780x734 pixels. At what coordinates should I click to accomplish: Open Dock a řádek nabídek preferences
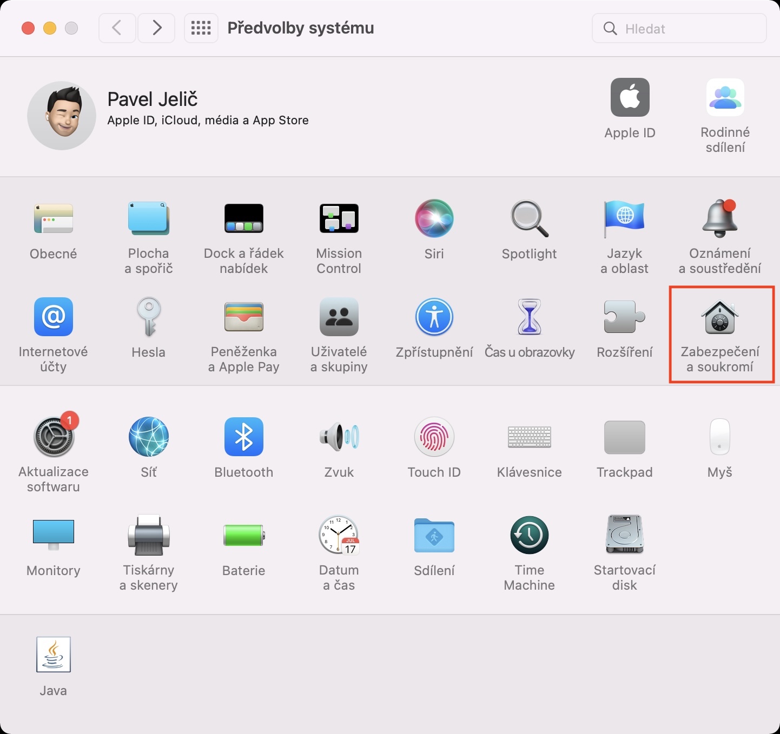[x=244, y=218]
